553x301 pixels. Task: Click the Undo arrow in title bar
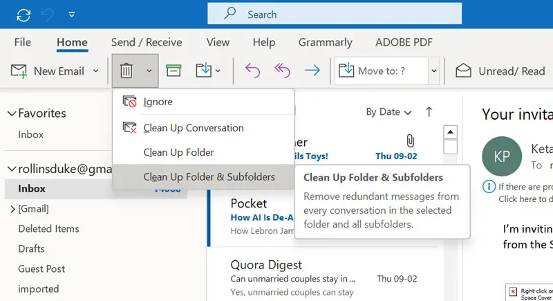tap(48, 15)
